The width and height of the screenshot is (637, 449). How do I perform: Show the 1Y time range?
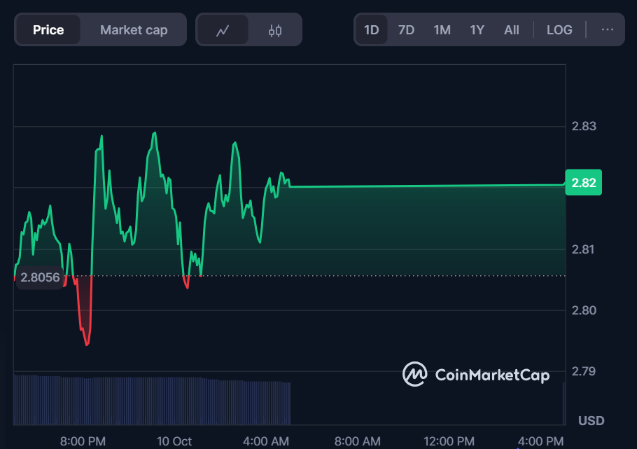point(477,29)
